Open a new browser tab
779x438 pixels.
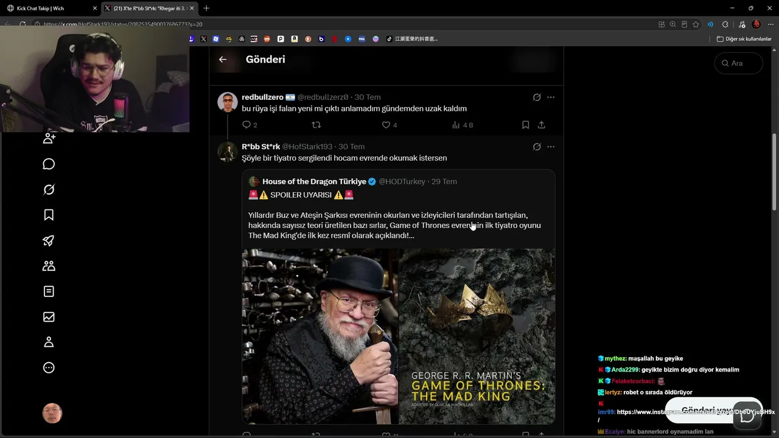coord(206,9)
